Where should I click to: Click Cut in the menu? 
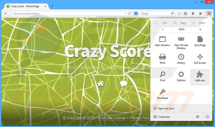[x=163, y=23]
